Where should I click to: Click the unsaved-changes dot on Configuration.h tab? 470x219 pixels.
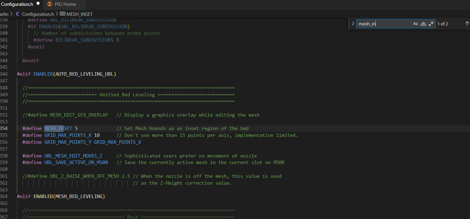pos(38,3)
